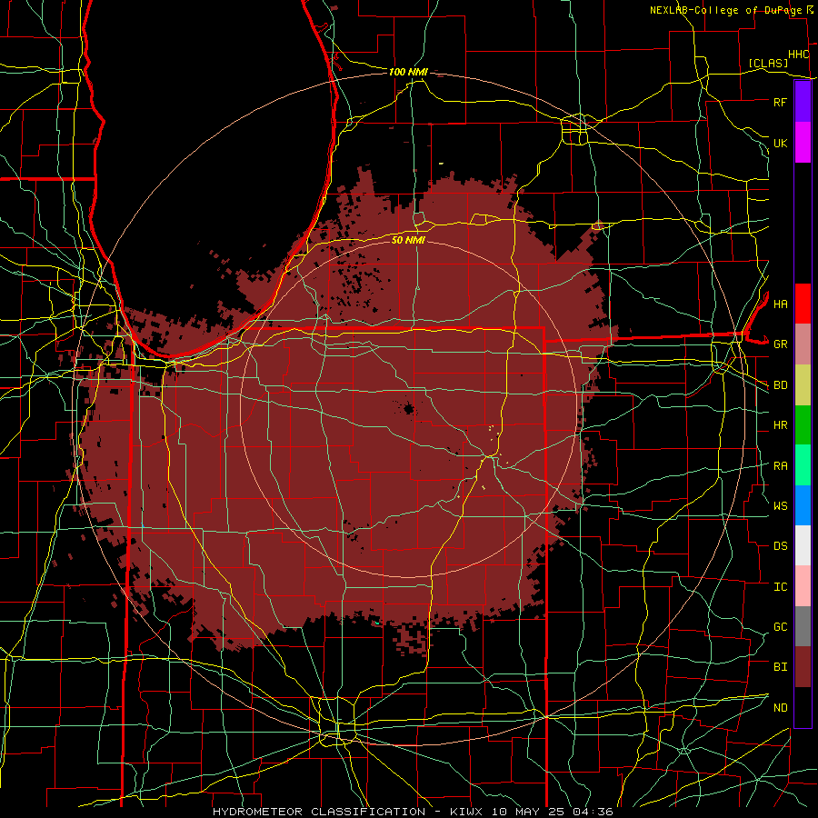Click the black radar site dot at map center
This screenshot has height=818, width=818.
click(x=408, y=409)
